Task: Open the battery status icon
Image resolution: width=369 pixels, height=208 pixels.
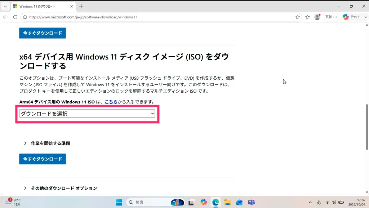Action: coord(341,202)
